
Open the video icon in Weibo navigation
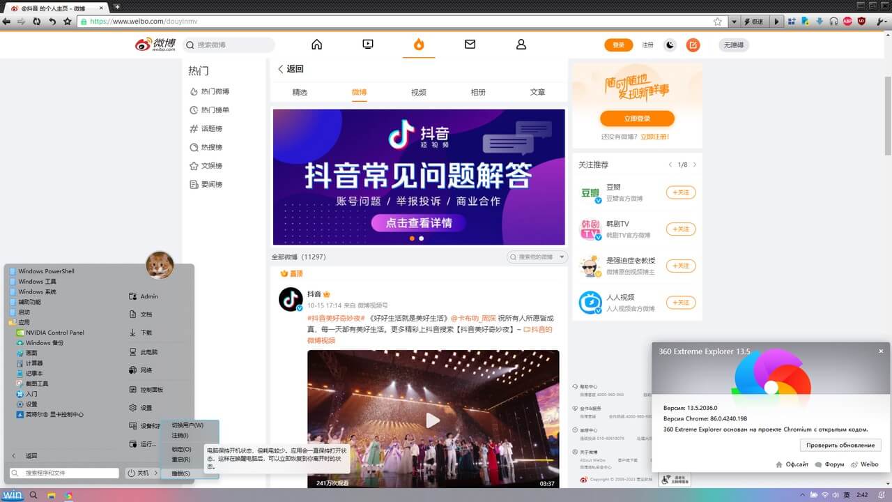[368, 44]
